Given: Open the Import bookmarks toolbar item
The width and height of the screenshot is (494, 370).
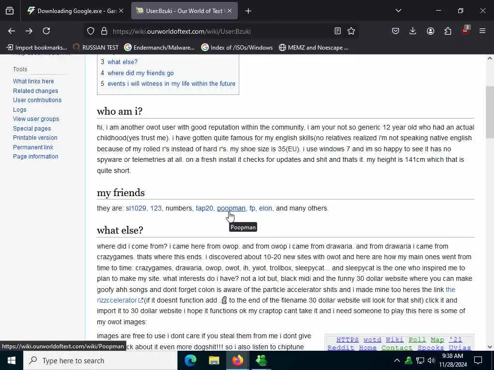Looking at the screenshot, I should click(37, 48).
